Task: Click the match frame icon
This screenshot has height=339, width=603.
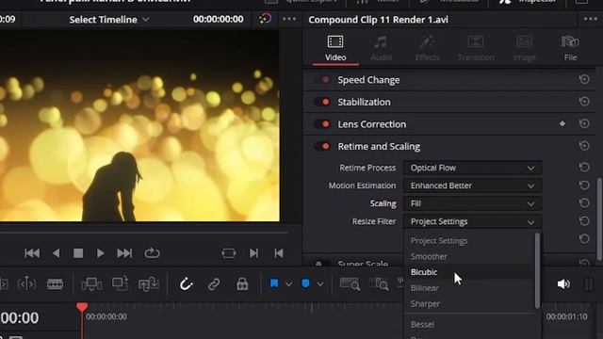Action: 228,253
